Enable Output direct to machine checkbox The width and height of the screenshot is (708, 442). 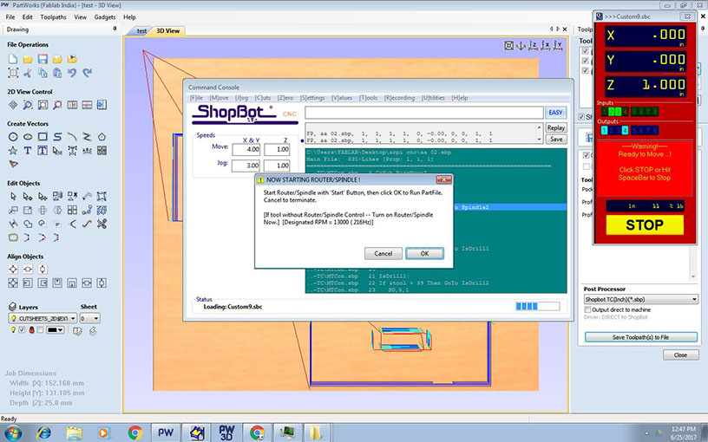click(587, 310)
